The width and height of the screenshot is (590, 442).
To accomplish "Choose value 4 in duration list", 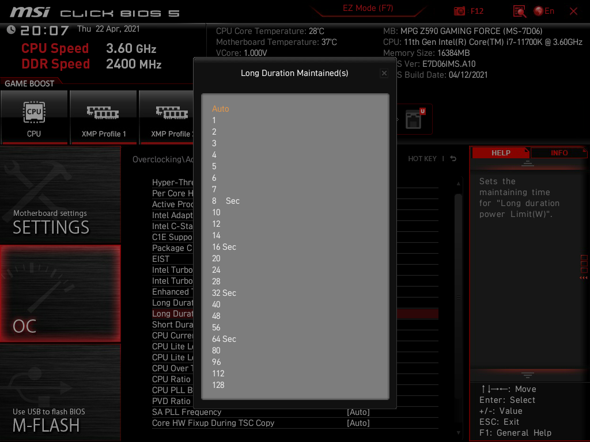I will coord(214,155).
